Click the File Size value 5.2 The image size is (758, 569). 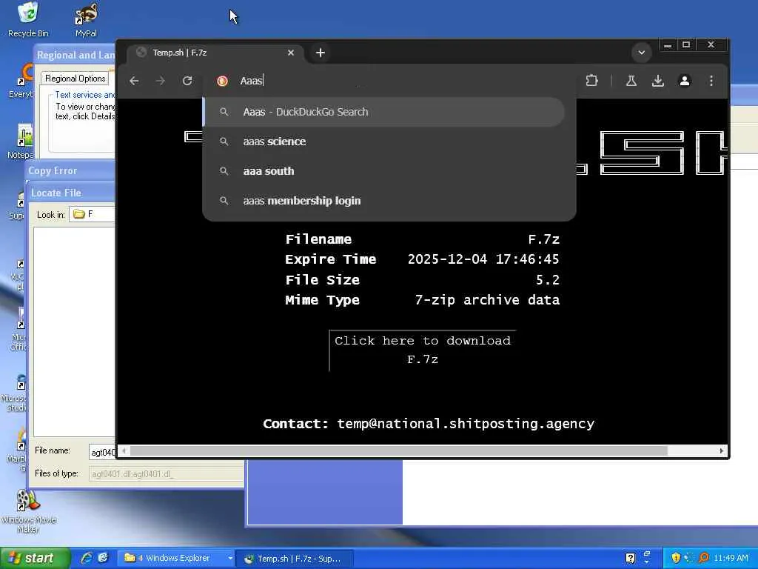pyautogui.click(x=548, y=280)
